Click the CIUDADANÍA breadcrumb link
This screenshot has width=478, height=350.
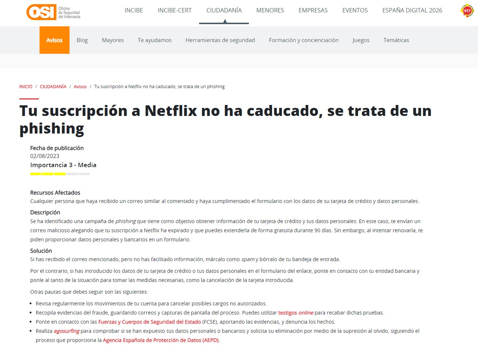click(53, 87)
